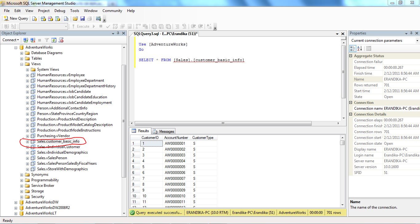Click the CustomerID column header

click(151, 138)
